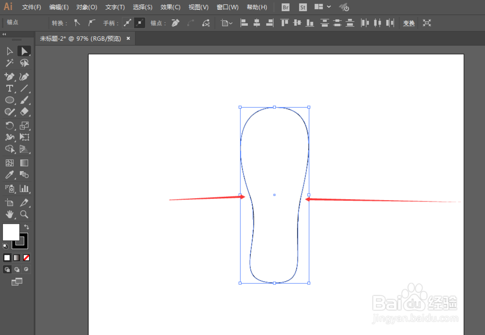Select the Artboard tool

(10, 203)
